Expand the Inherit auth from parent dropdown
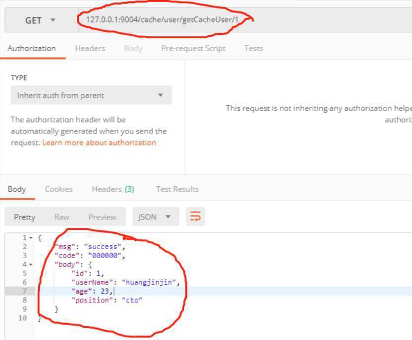The height and width of the screenshot is (340, 412). [x=91, y=95]
